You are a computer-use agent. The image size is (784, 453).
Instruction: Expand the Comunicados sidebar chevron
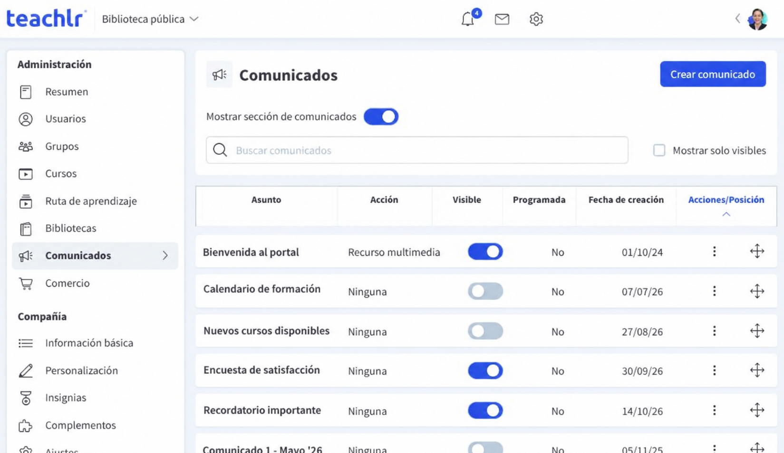[165, 255]
